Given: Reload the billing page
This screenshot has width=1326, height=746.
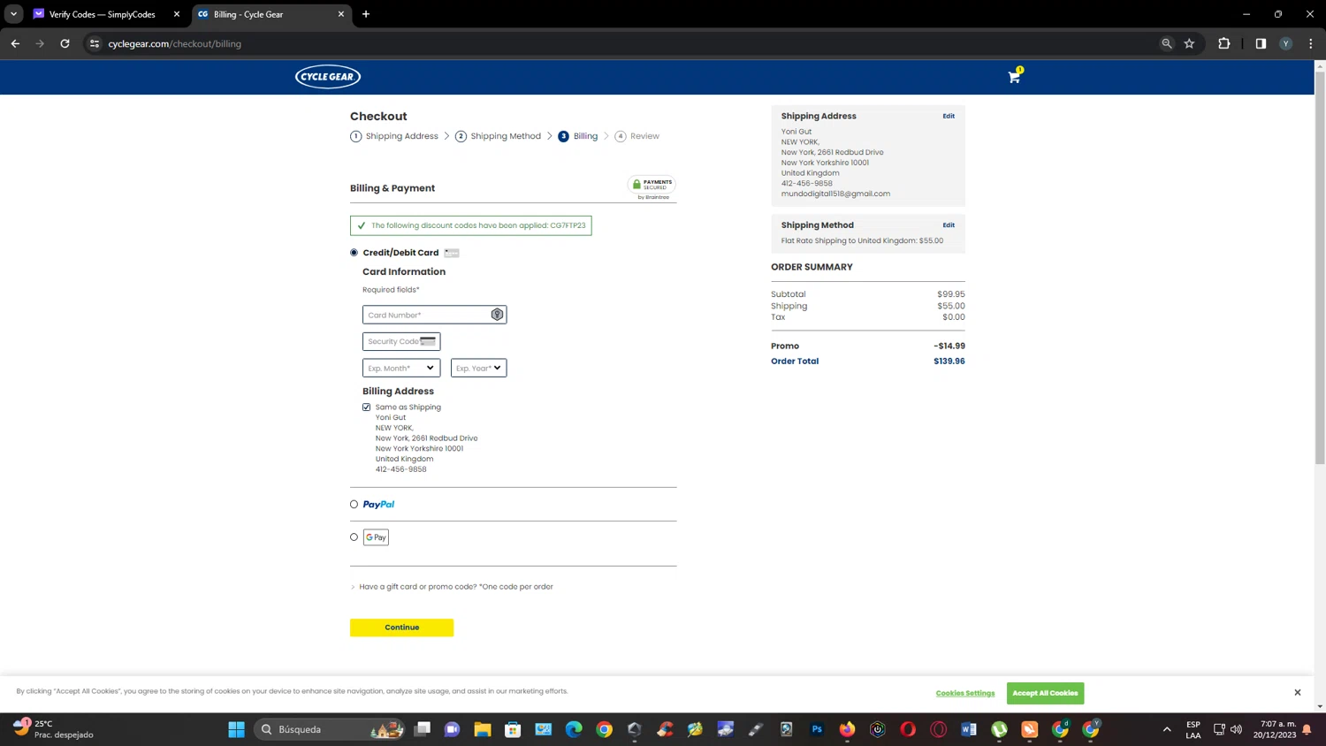Looking at the screenshot, I should tap(65, 43).
